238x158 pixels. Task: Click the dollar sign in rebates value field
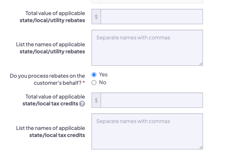pos(96,17)
